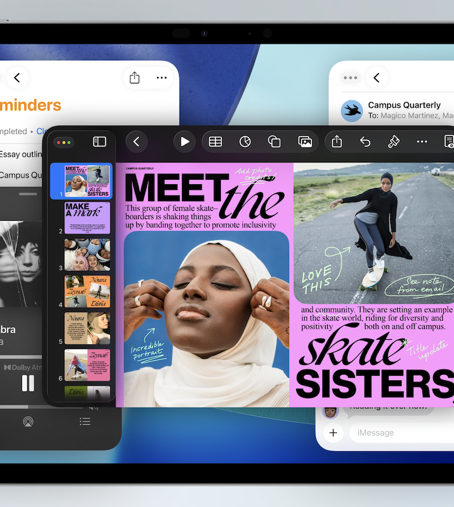Image resolution: width=454 pixels, height=507 pixels.
Task: Share the Keynote presentation
Action: click(x=337, y=142)
